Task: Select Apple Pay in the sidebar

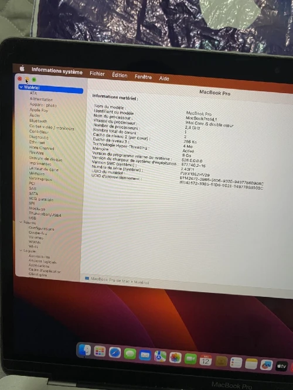Action: pos(39,110)
